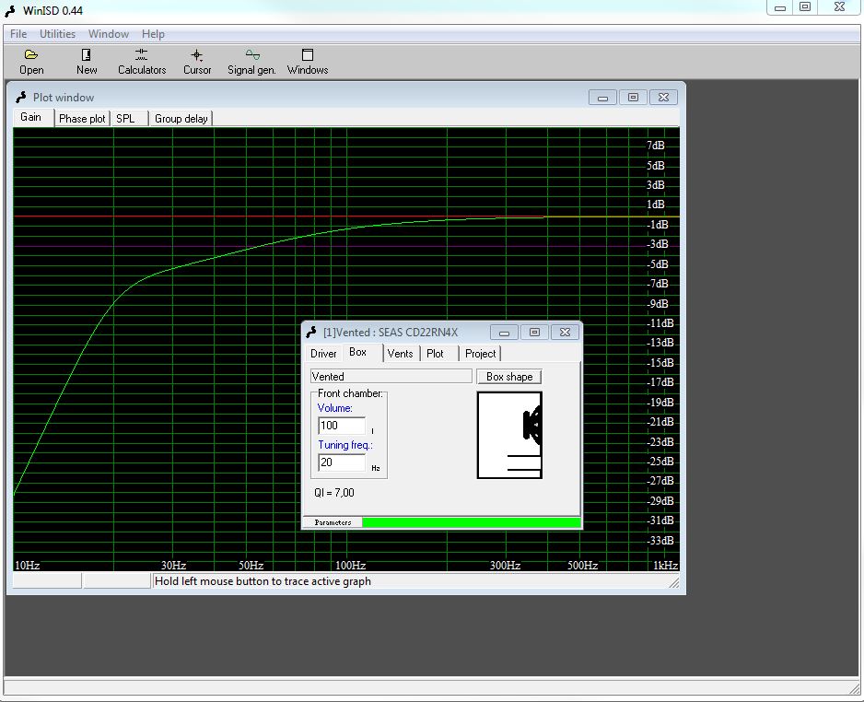The width and height of the screenshot is (864, 702).
Task: Click the 30Hz axis label
Action: click(173, 566)
